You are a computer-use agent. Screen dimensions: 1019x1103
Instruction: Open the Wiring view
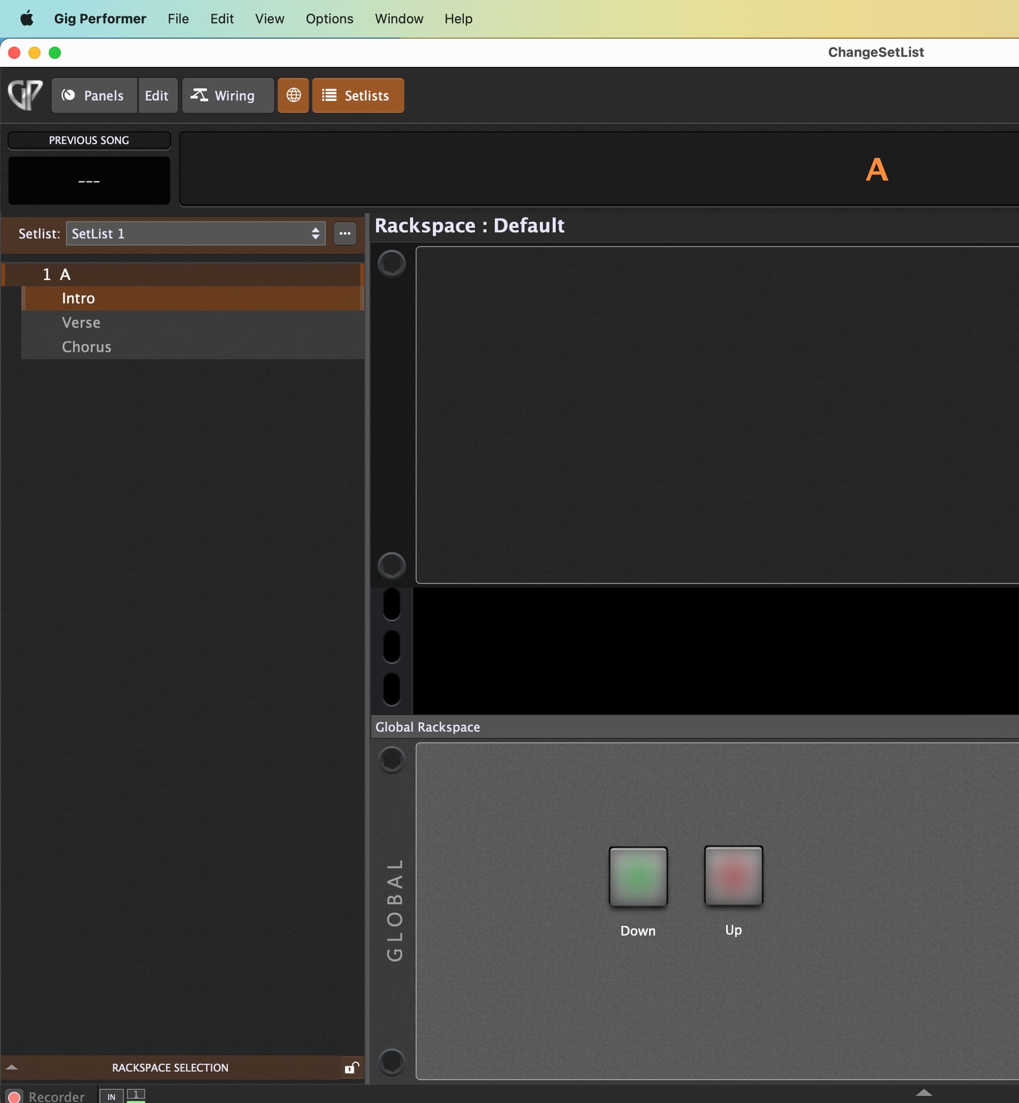click(228, 95)
